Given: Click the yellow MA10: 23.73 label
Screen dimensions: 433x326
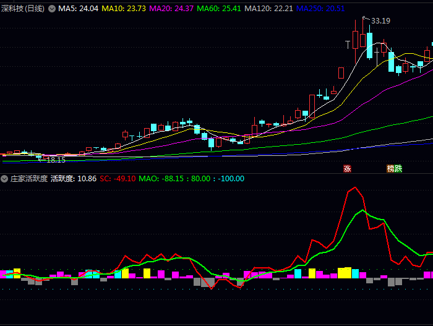Looking at the screenshot, I should (124, 9).
